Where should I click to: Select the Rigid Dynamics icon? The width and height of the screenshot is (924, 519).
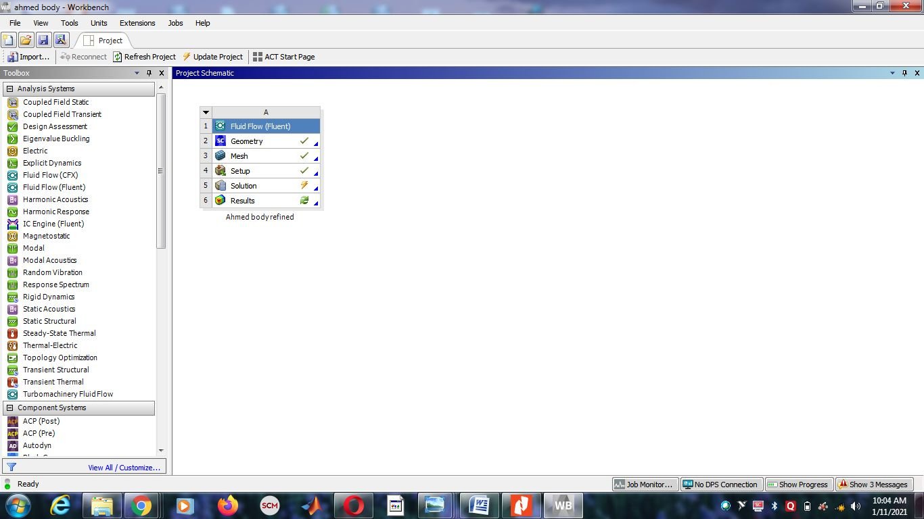tap(12, 297)
